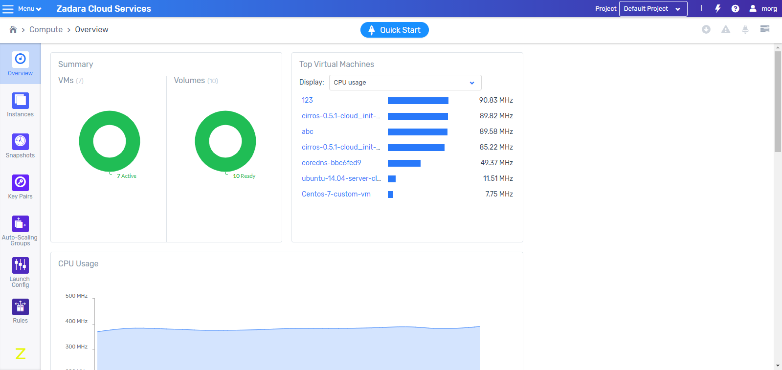The image size is (782, 370).
Task: Open the cirros VM link showing 89.82 MHz
Action: [x=341, y=116]
